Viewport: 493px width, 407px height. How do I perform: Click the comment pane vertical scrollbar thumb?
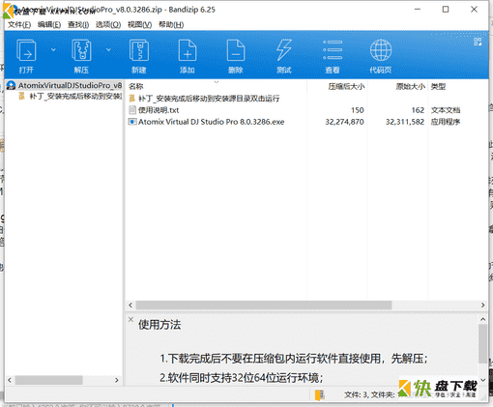[482, 344]
